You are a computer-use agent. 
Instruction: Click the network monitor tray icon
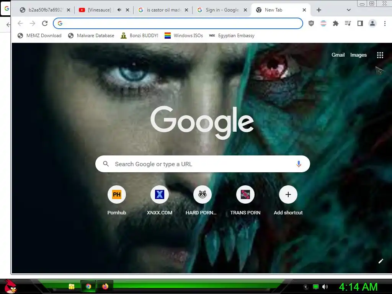coord(316,287)
